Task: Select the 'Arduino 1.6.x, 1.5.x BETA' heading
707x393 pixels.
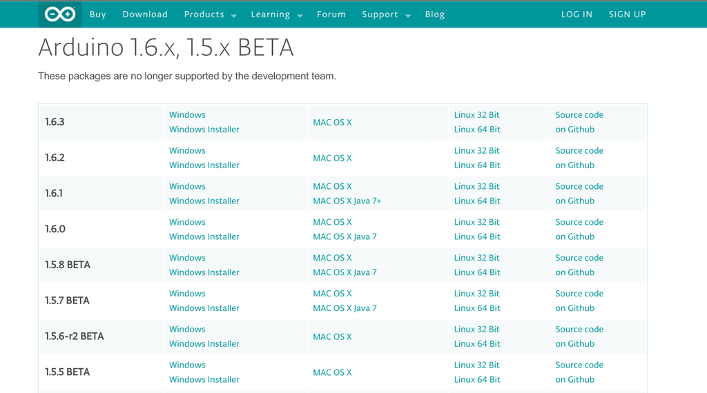Action: point(166,48)
